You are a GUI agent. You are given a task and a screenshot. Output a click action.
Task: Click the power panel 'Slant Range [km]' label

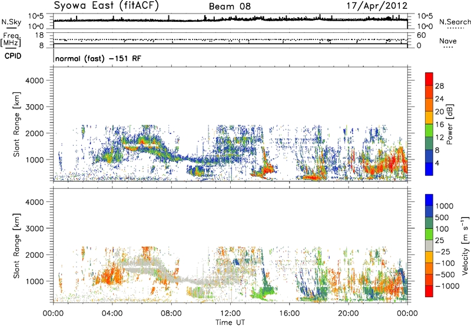pyautogui.click(x=16, y=124)
